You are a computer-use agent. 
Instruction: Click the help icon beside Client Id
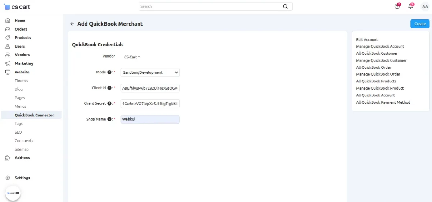tap(109, 88)
